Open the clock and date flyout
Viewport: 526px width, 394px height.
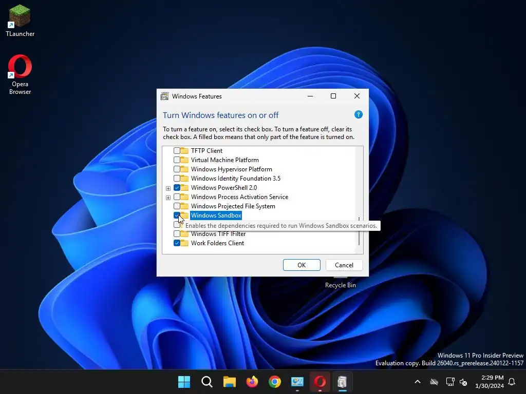pyautogui.click(x=490, y=382)
